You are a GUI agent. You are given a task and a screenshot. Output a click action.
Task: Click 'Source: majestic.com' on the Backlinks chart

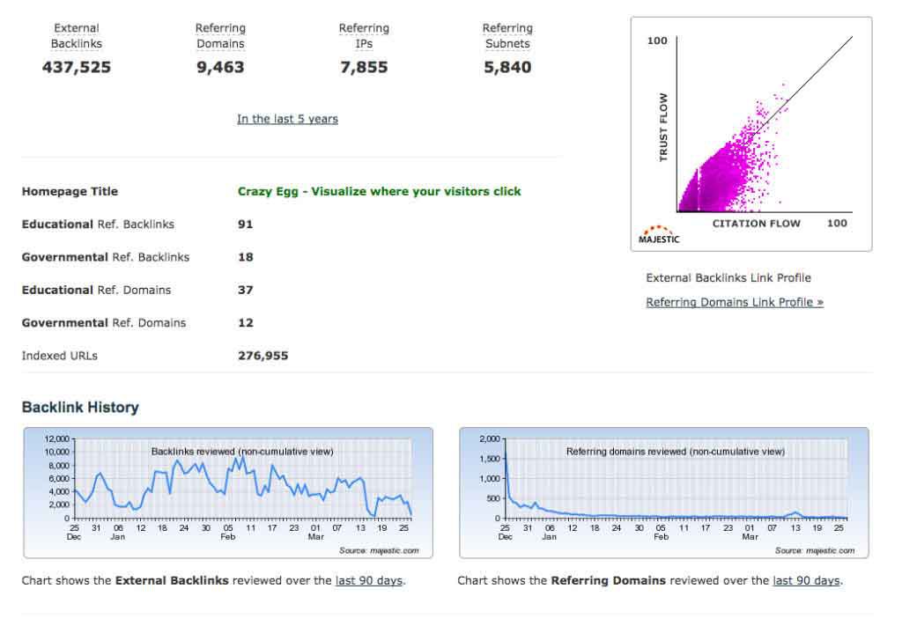379,550
